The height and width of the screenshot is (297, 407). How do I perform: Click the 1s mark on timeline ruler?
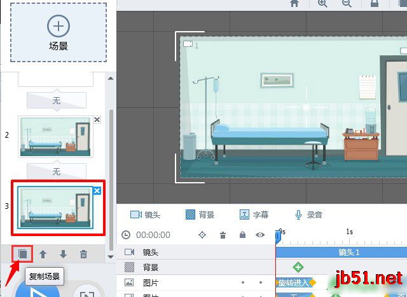349,232
